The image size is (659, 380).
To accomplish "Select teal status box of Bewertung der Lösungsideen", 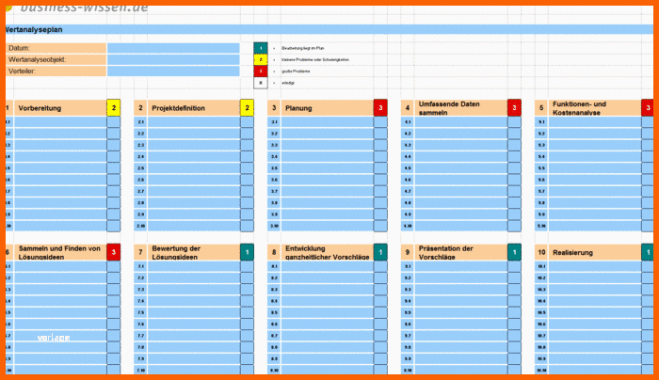I will point(247,252).
